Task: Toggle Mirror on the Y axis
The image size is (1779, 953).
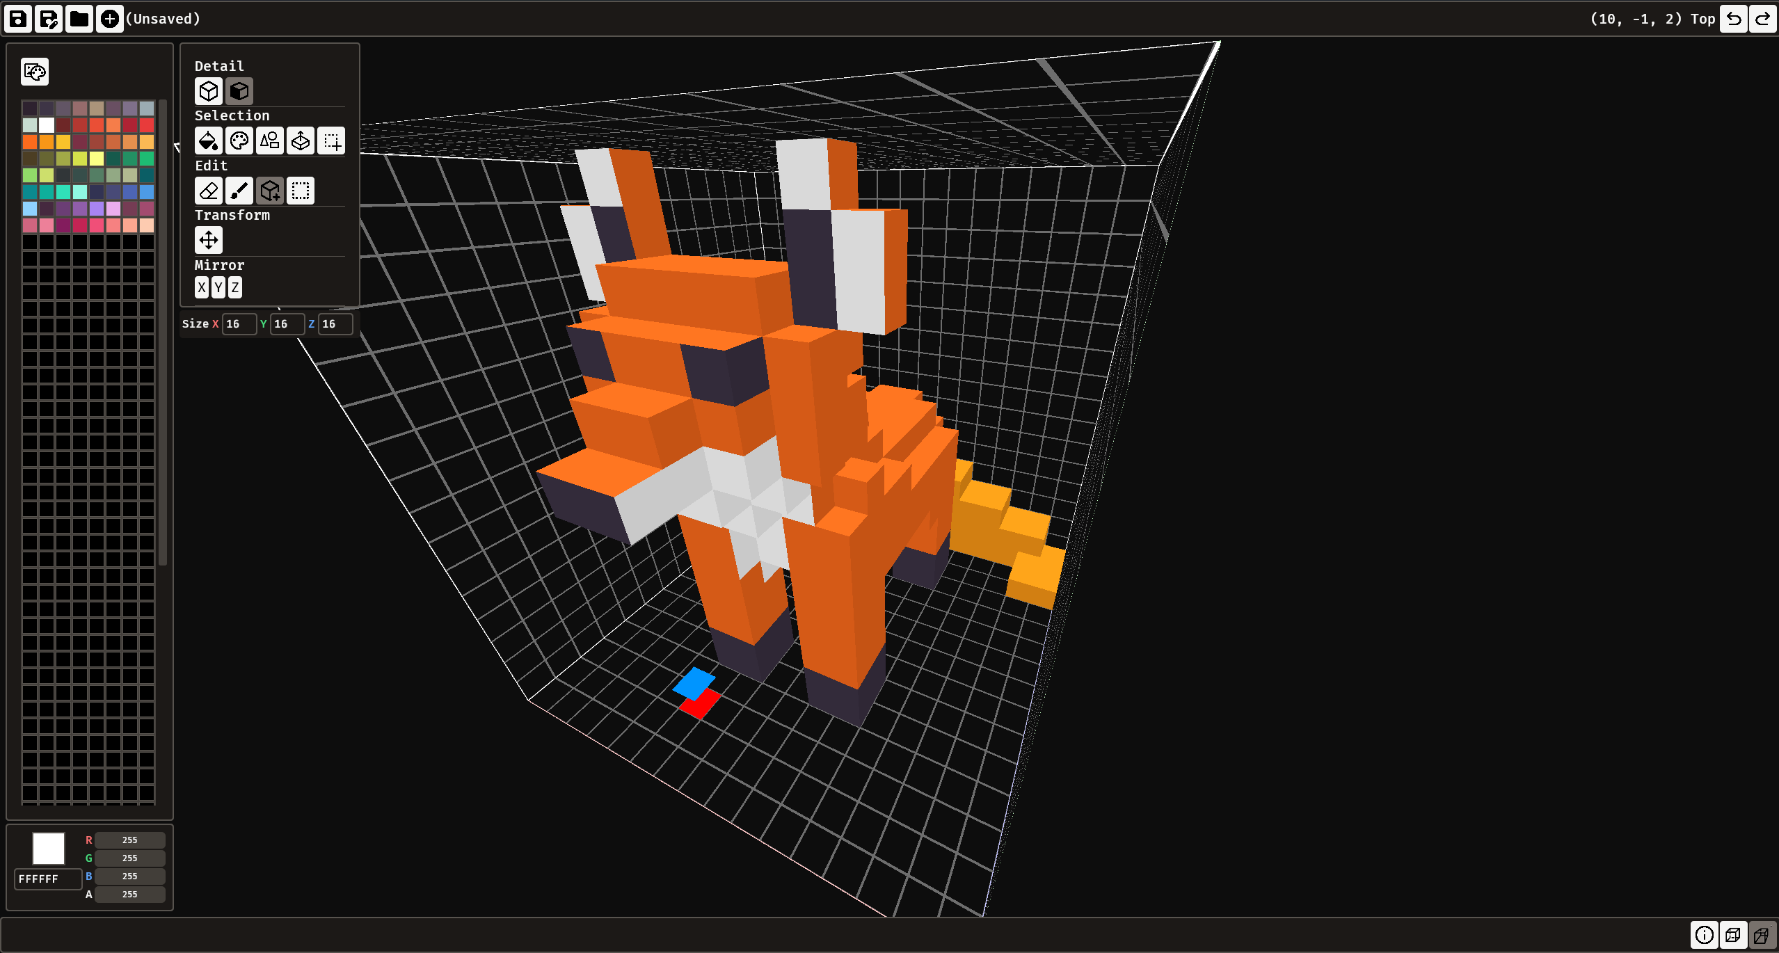Action: 218,287
